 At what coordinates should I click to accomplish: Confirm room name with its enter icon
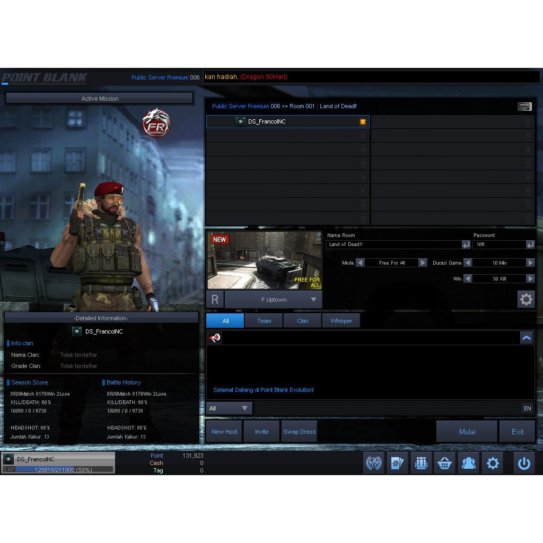point(467,245)
